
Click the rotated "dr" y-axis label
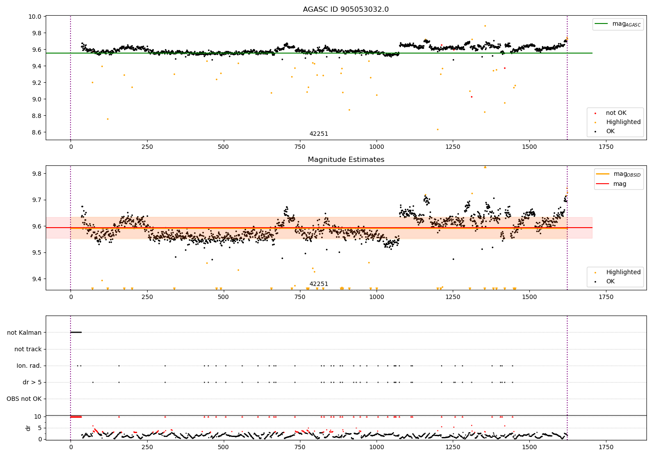(x=28, y=428)
